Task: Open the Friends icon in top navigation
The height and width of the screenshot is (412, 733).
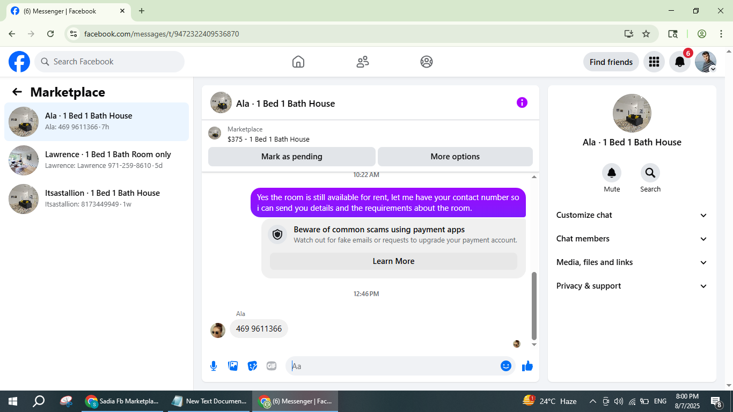Action: 363,62
